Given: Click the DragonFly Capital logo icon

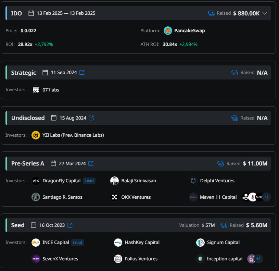Looking at the screenshot, I should (36, 181).
